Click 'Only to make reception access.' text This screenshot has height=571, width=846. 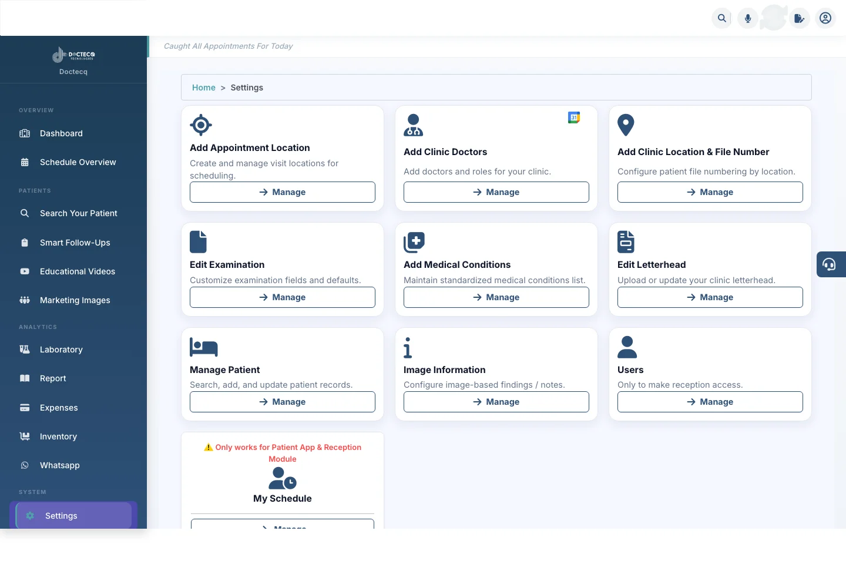(x=680, y=385)
